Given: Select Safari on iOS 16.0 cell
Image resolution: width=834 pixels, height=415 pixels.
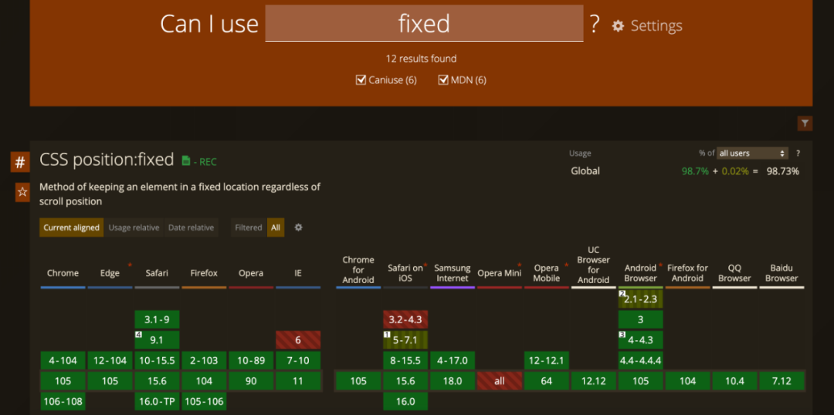Looking at the screenshot, I should pyautogui.click(x=405, y=401).
